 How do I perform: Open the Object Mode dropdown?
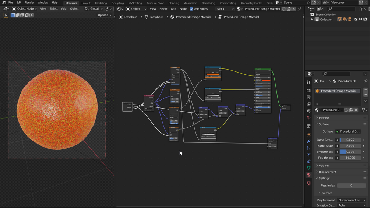25,8
